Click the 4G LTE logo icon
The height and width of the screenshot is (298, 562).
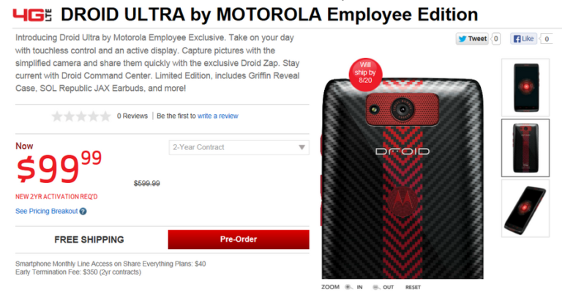point(32,15)
